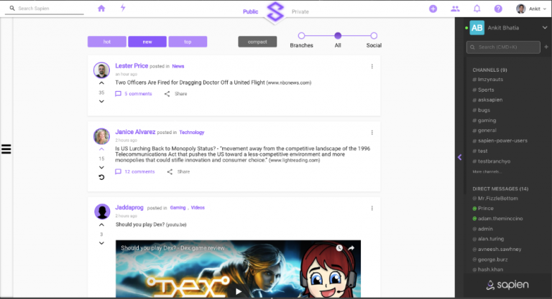Sort posts by hot tab
The width and height of the screenshot is (552, 299).
point(107,42)
